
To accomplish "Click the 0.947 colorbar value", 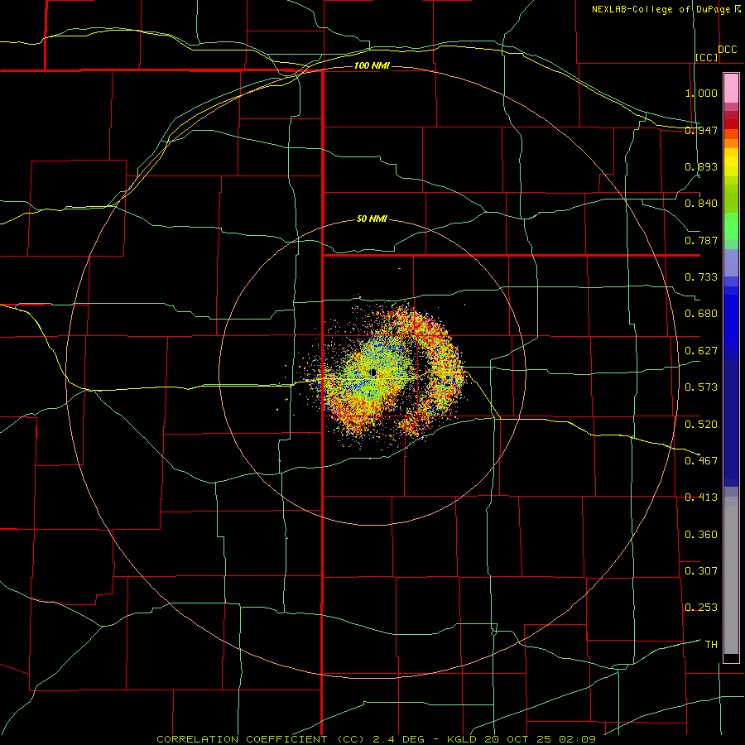I will [701, 130].
